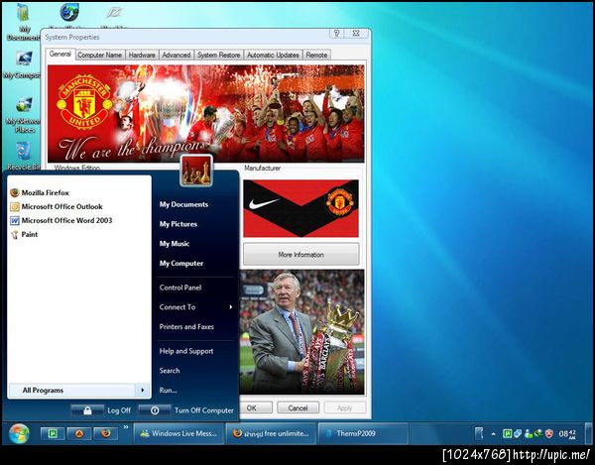Click the greyed Apply button
The height and width of the screenshot is (465, 595).
point(344,408)
